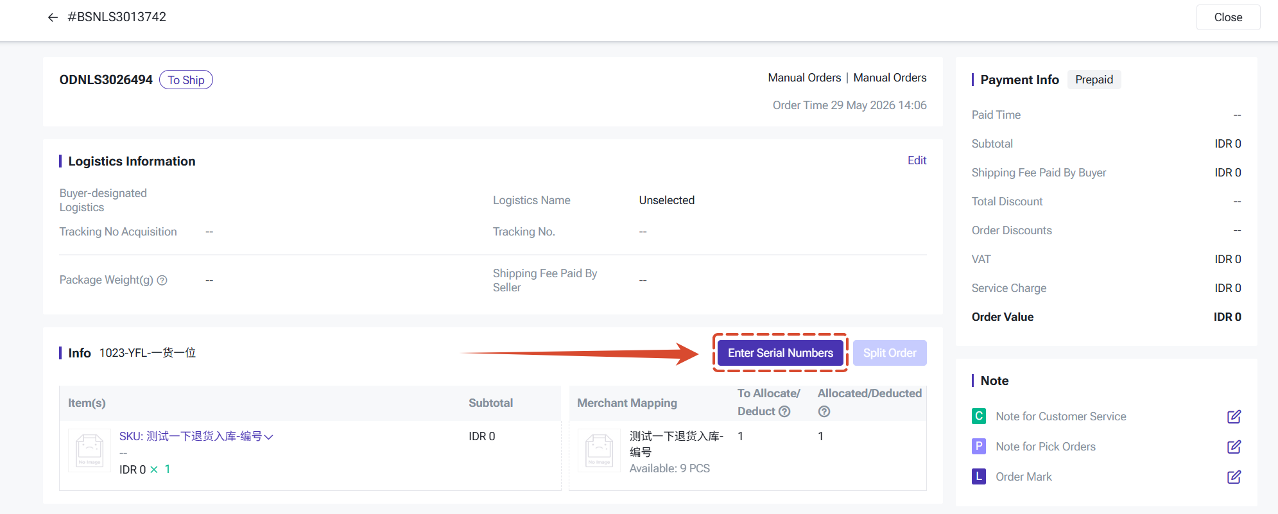The height and width of the screenshot is (514, 1278).
Task: Click the Prepaid tag
Action: click(x=1094, y=80)
